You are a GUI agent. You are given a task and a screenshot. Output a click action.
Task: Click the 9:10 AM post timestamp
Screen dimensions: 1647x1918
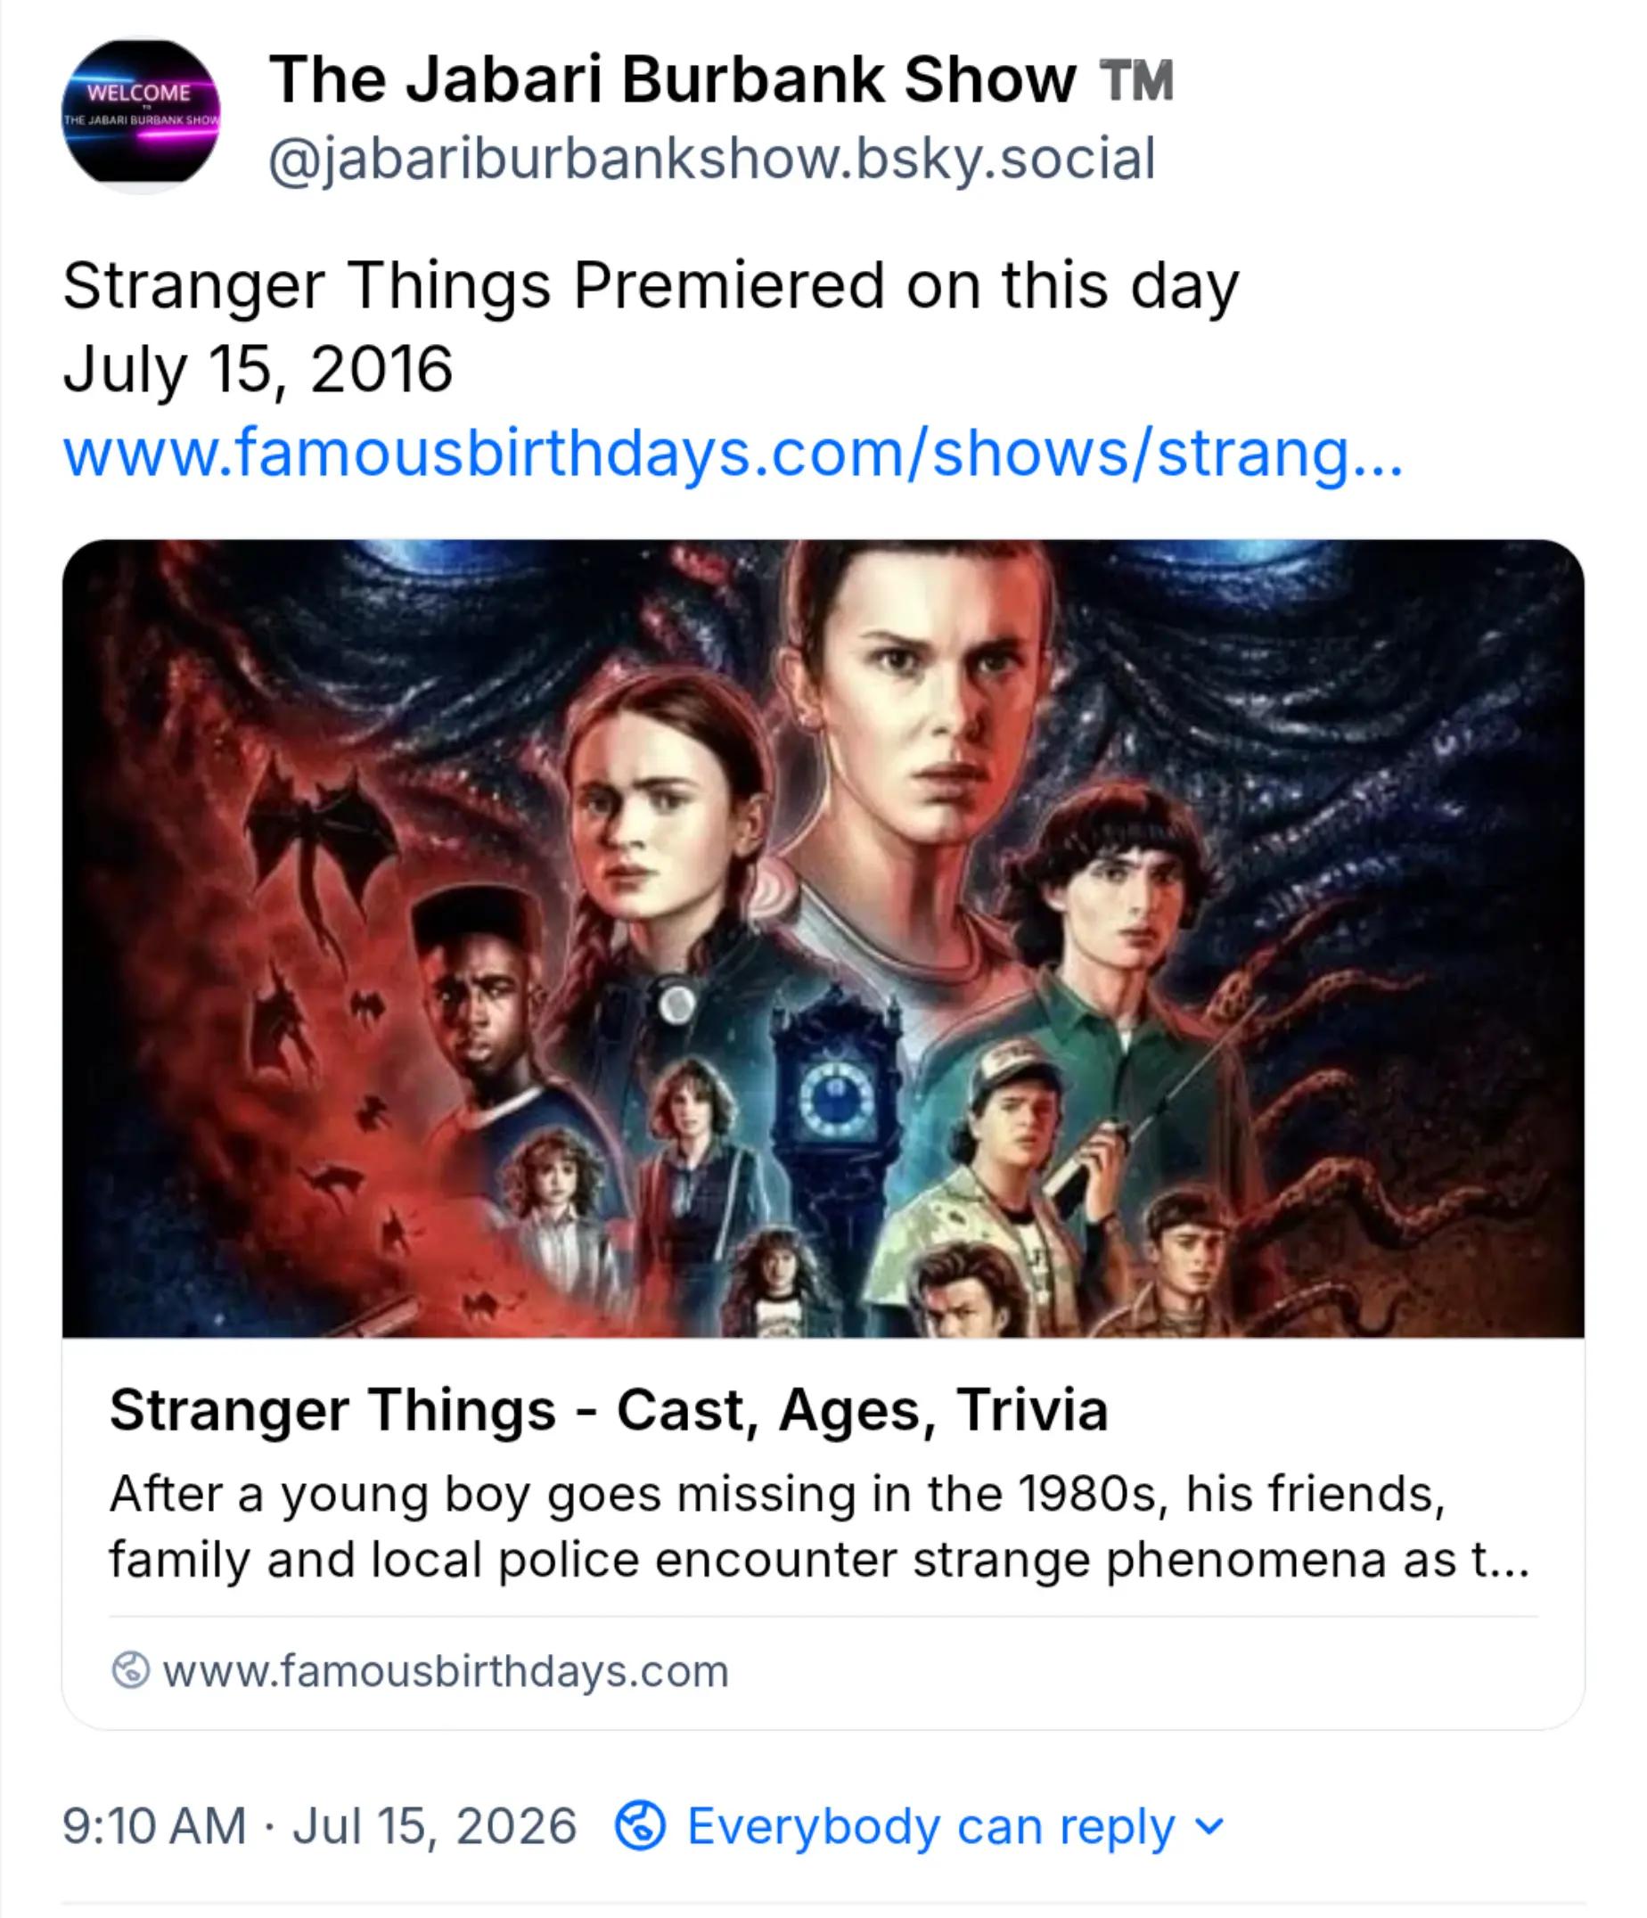coord(154,1826)
